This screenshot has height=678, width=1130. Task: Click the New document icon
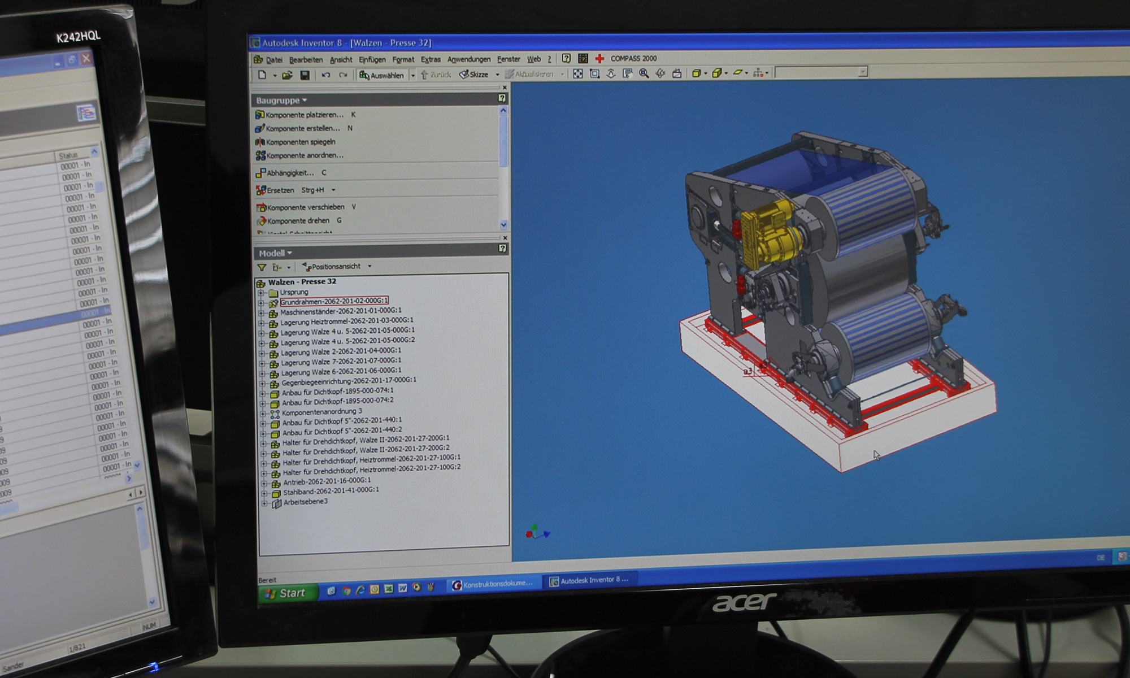click(262, 75)
